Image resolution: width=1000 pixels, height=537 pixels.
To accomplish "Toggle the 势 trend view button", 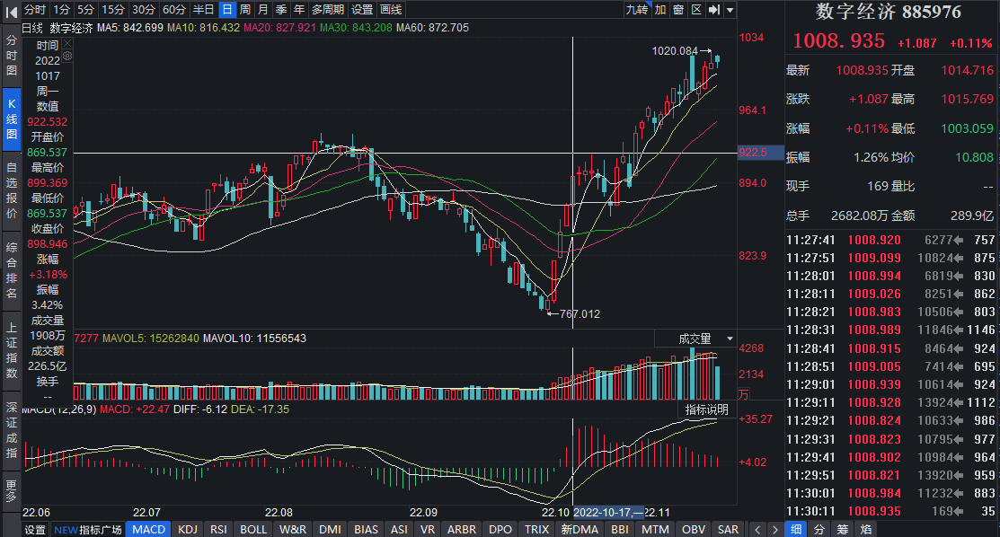I will [x=819, y=529].
